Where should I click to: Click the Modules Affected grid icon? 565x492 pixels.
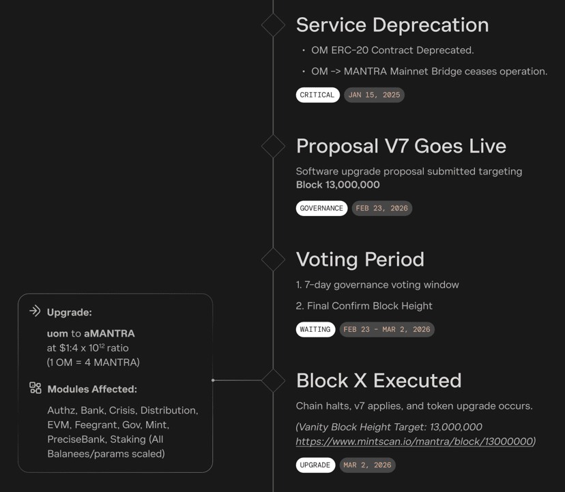point(35,388)
